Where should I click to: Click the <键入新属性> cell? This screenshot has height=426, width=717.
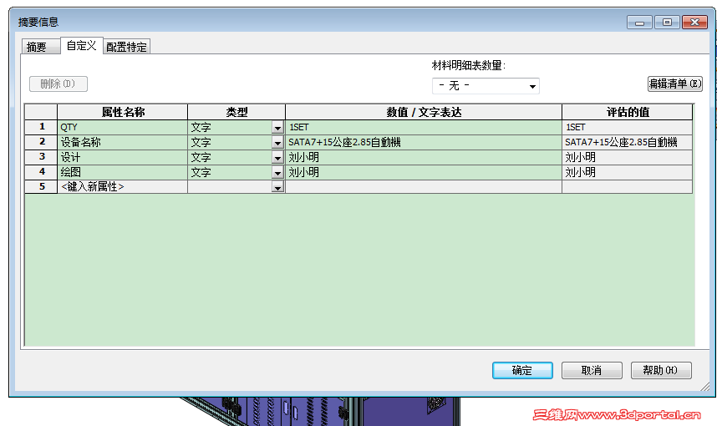tap(123, 187)
